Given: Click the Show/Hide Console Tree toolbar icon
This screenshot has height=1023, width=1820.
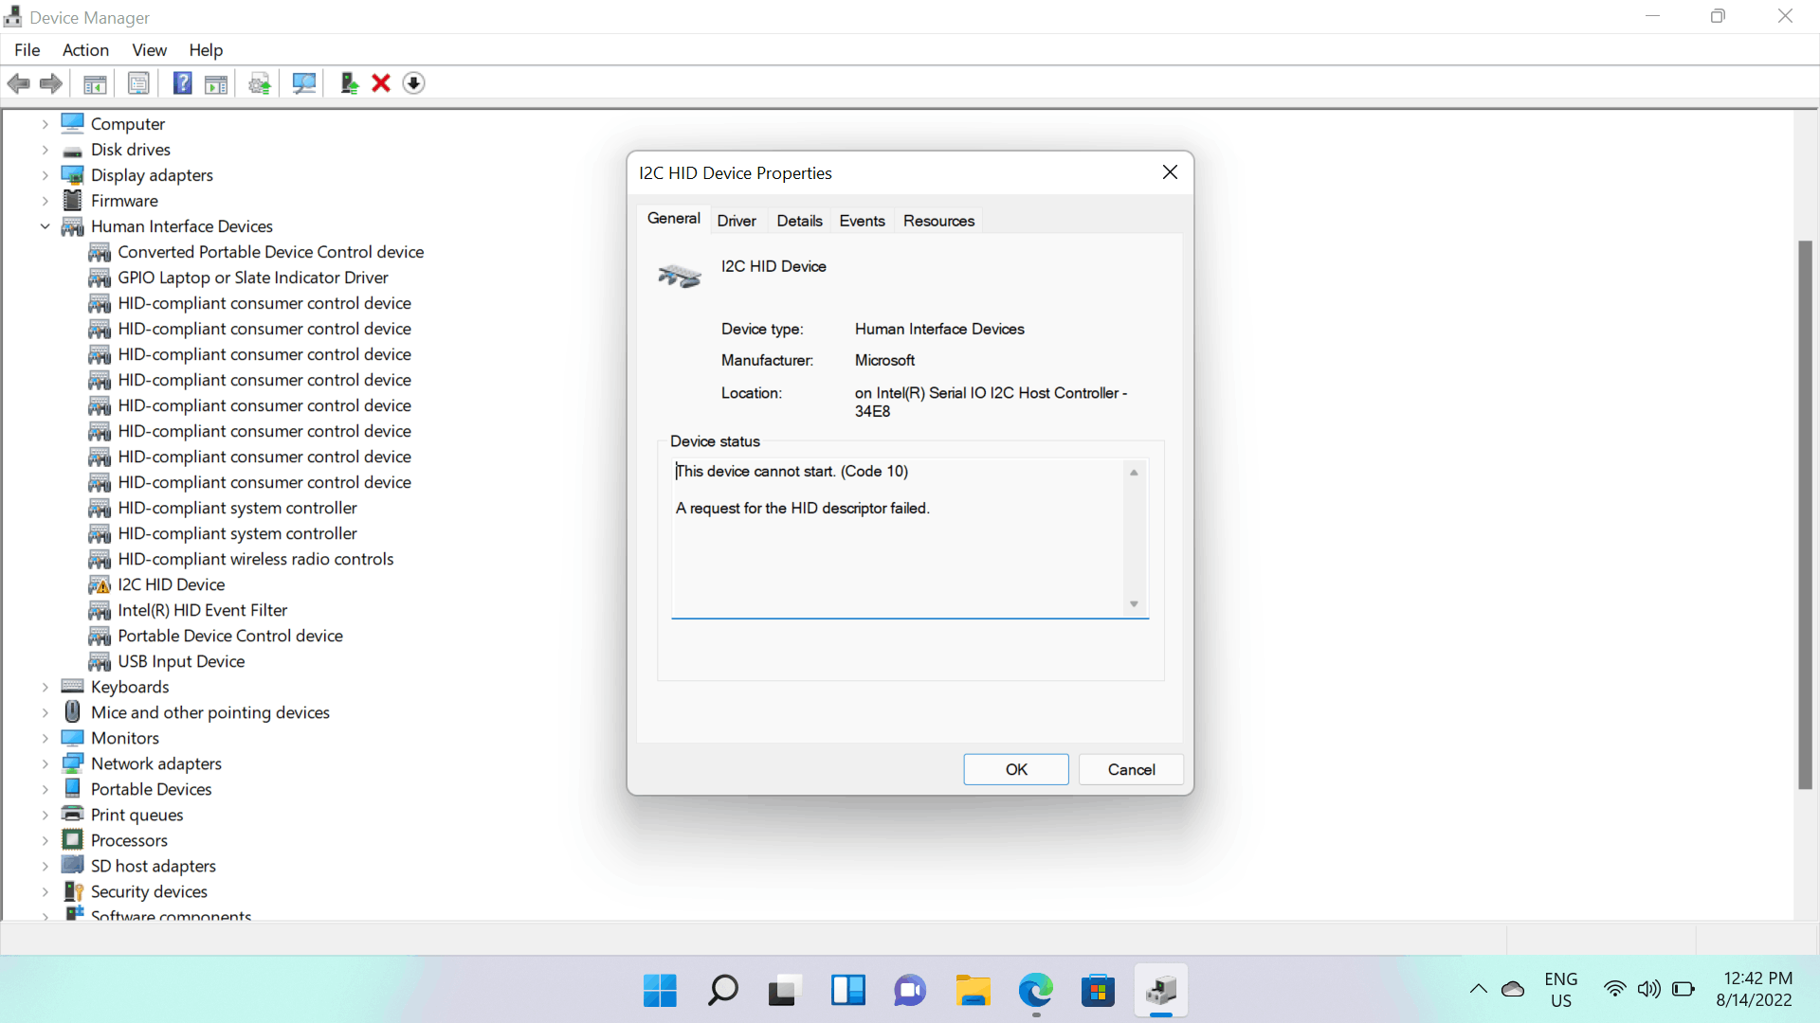Looking at the screenshot, I should (x=95, y=83).
